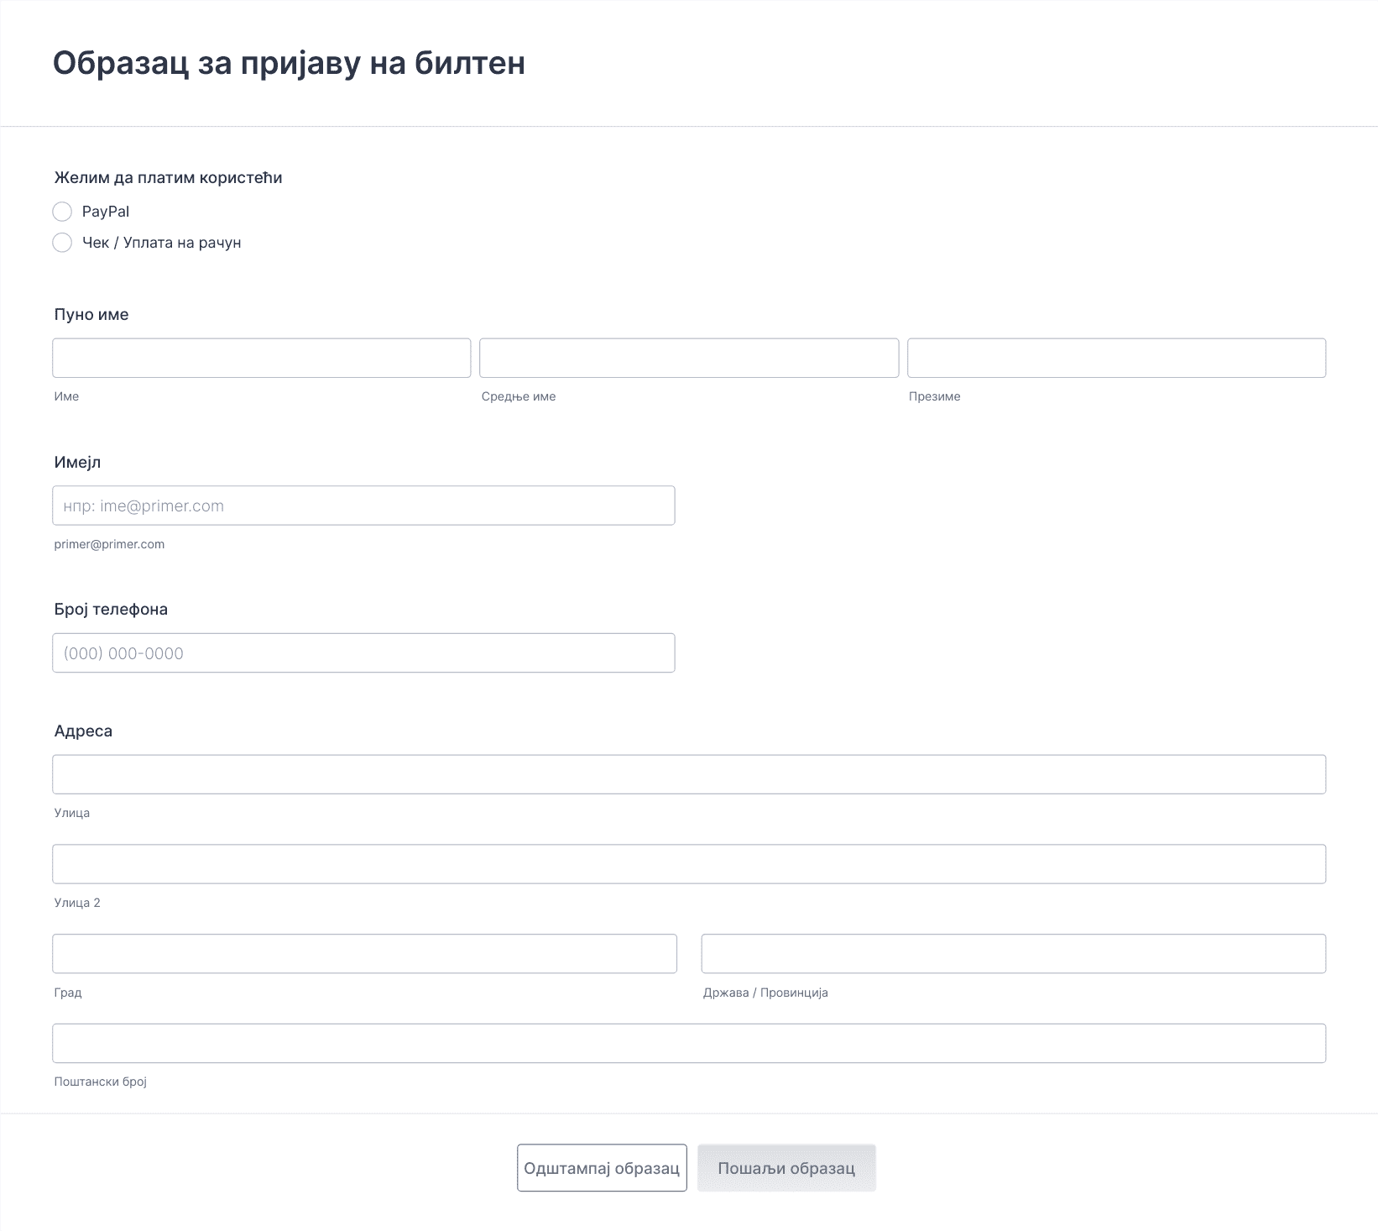
Task: Click the Држава / Провинција field
Action: [x=1014, y=954]
